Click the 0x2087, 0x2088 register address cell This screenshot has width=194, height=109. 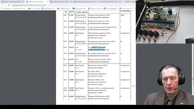pyautogui.click(x=72, y=89)
